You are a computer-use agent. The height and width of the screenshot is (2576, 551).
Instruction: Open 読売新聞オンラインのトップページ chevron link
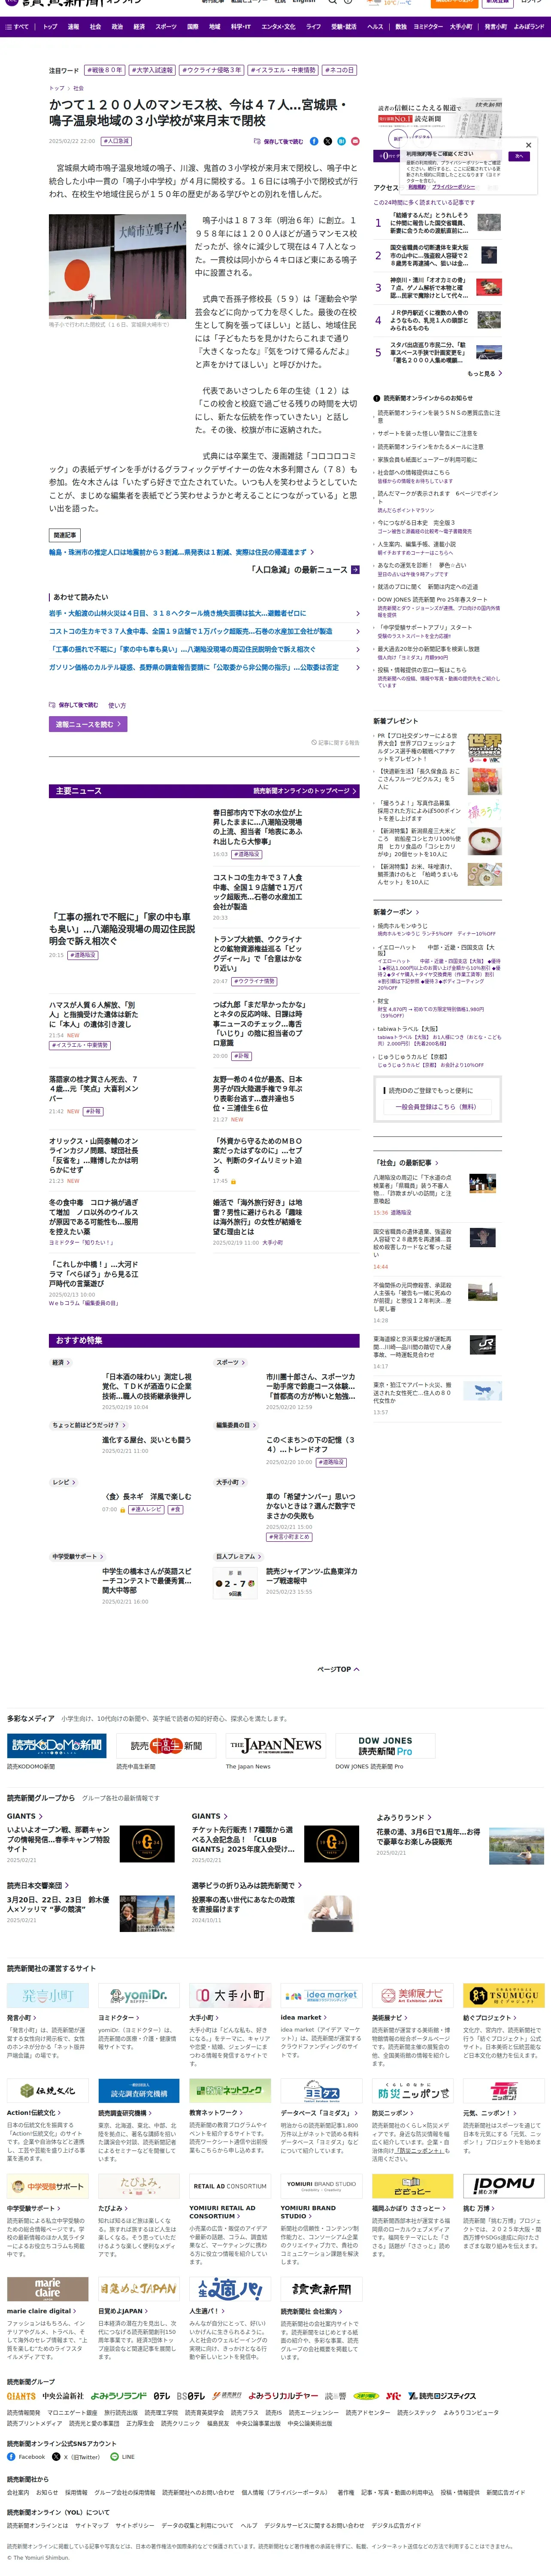click(305, 791)
